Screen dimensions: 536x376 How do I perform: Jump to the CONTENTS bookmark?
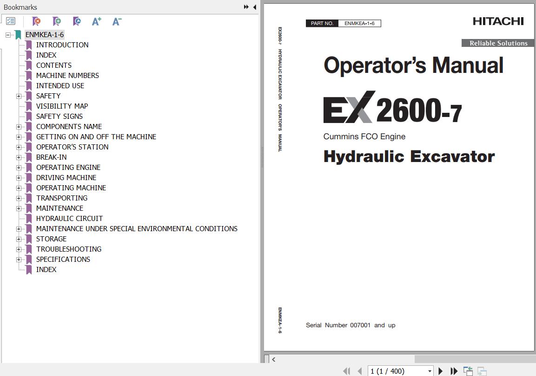(x=54, y=65)
